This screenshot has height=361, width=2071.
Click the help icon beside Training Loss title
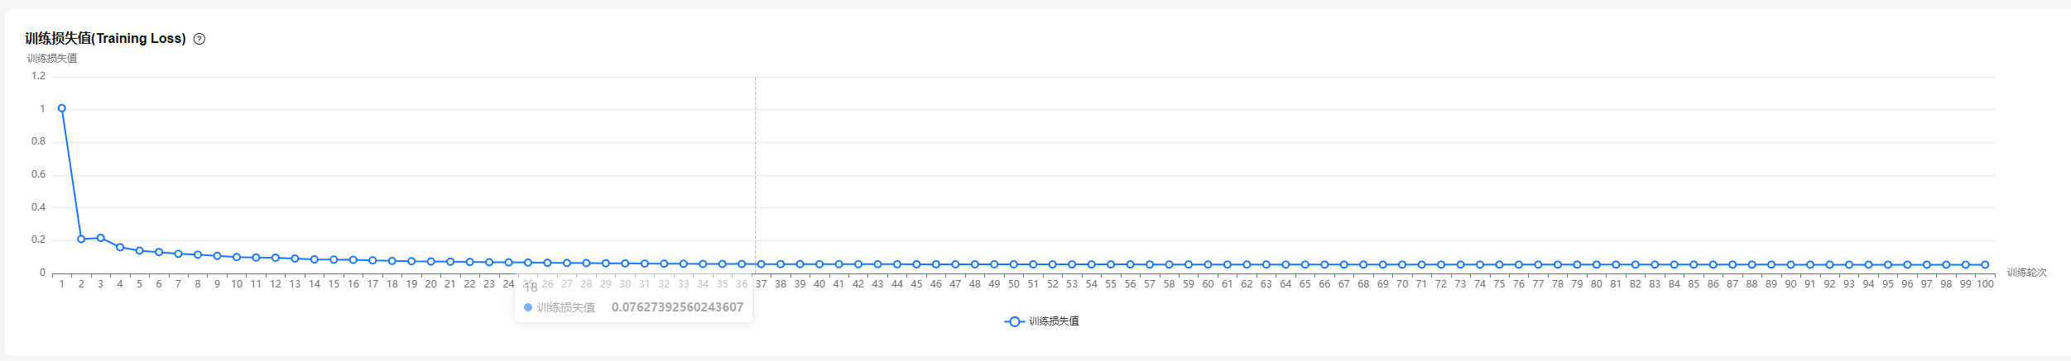[x=199, y=39]
